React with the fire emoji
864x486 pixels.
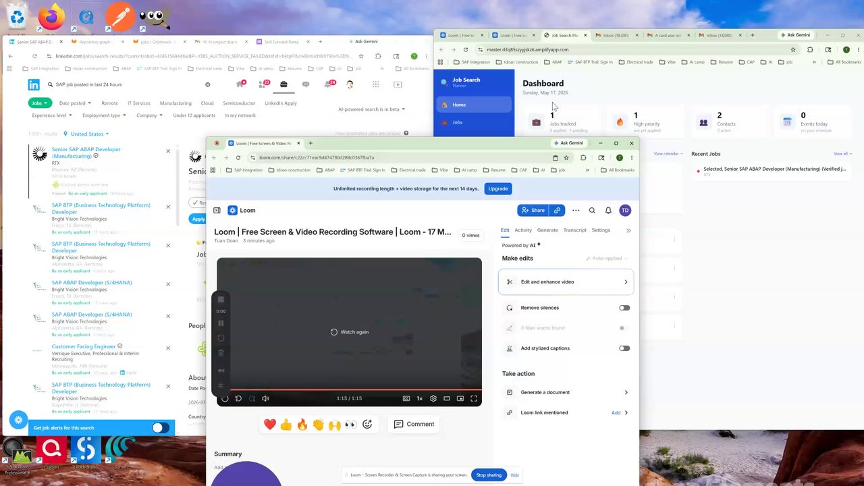point(302,424)
